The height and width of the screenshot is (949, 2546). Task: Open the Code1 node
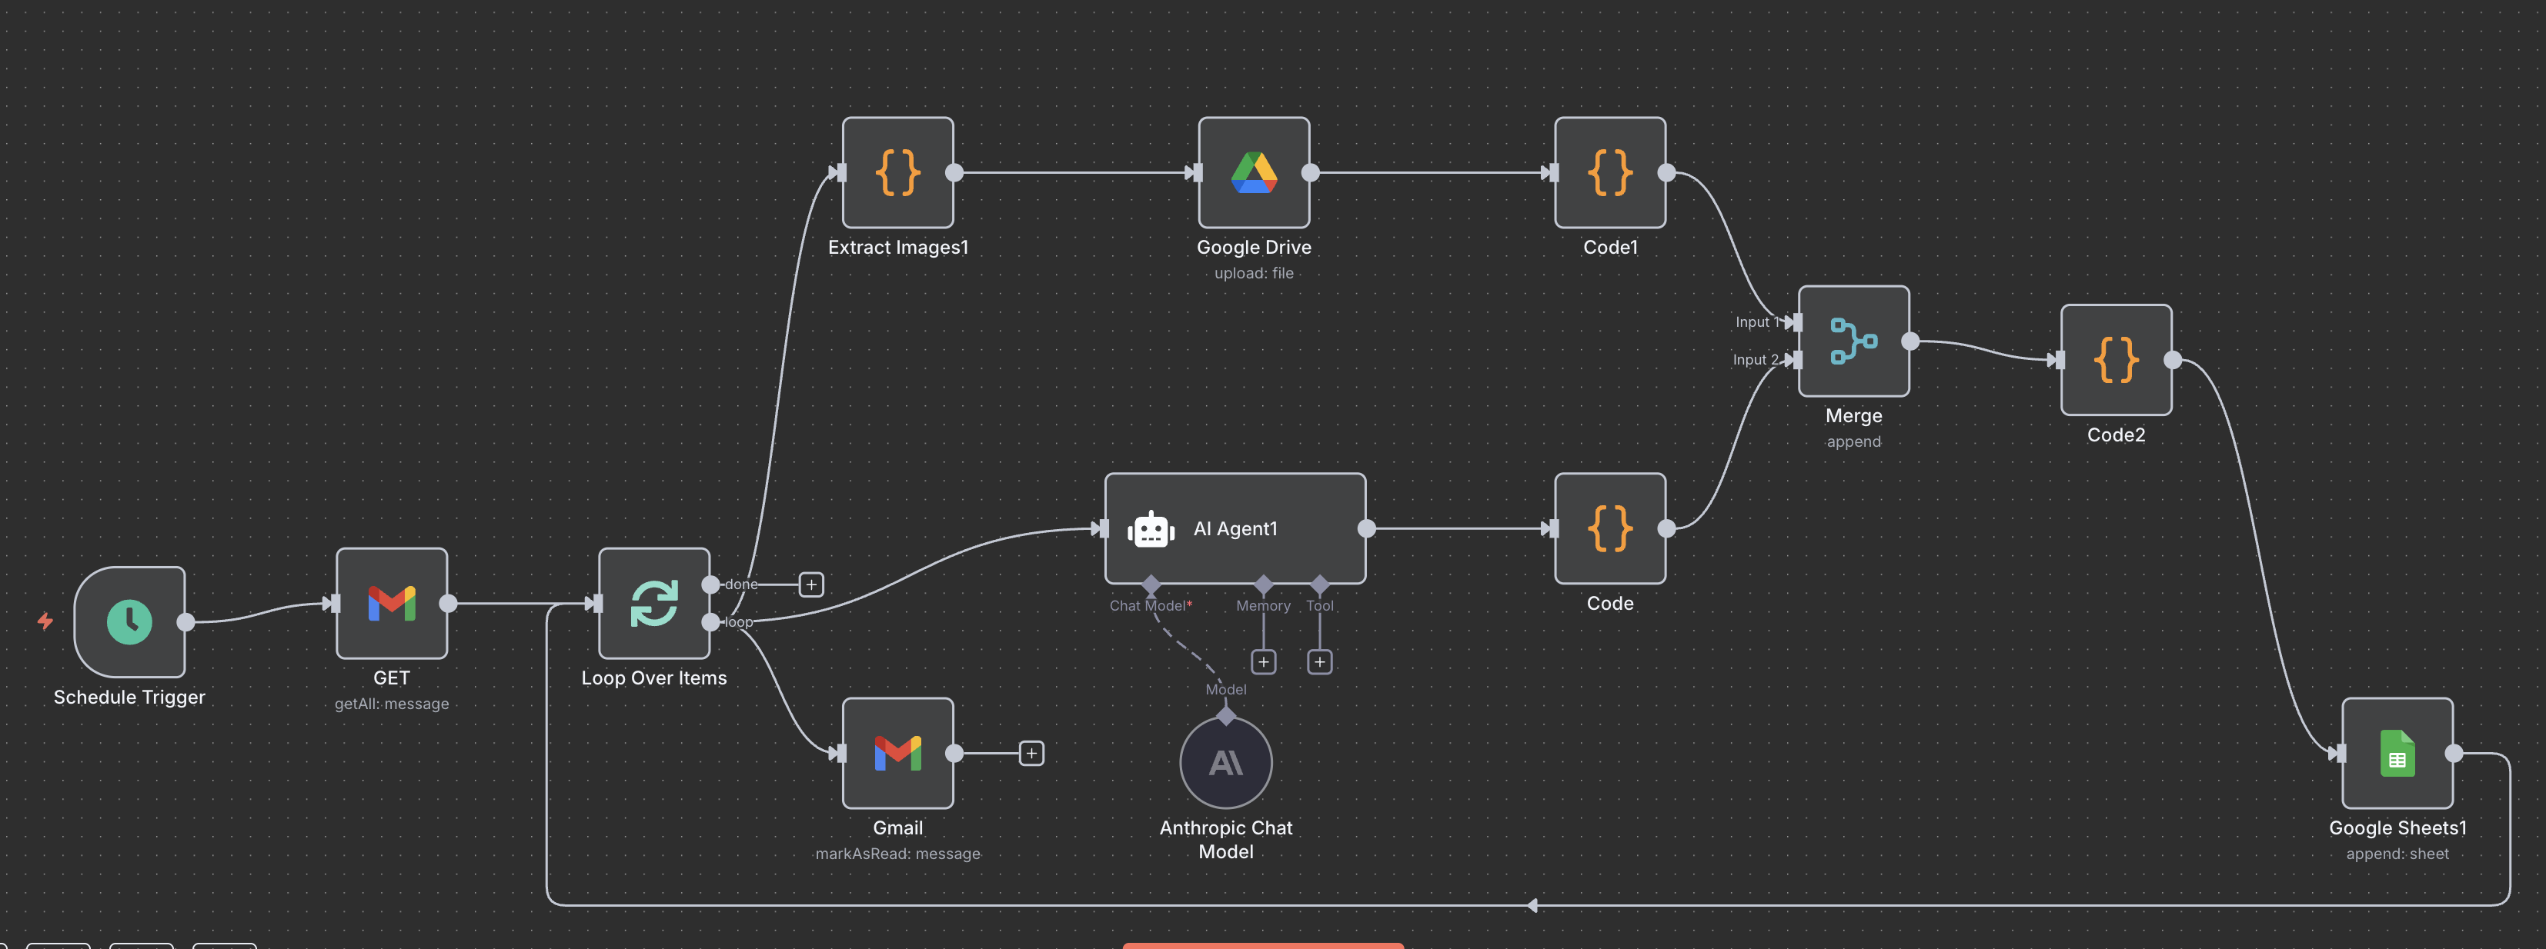[1609, 173]
